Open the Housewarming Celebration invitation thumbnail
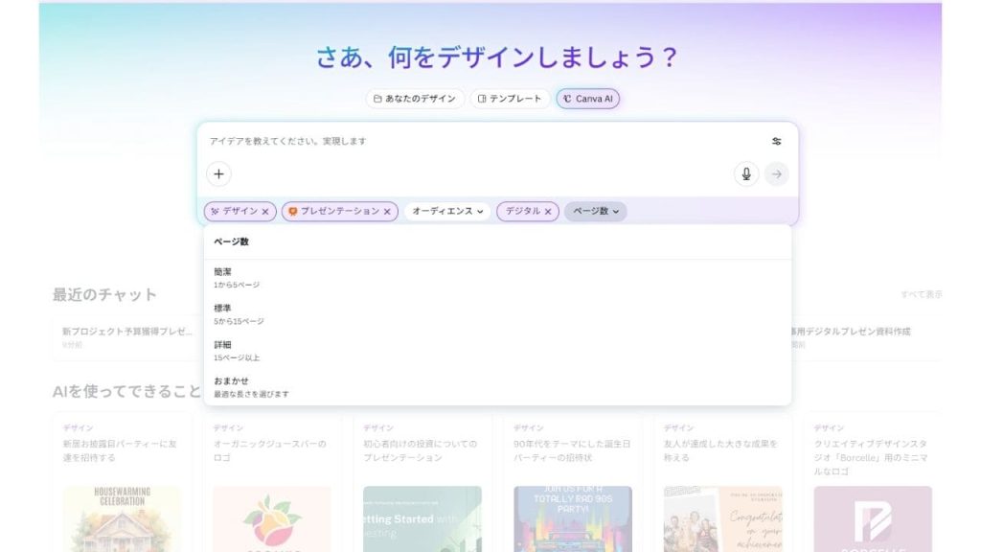981x552 pixels. [122, 518]
